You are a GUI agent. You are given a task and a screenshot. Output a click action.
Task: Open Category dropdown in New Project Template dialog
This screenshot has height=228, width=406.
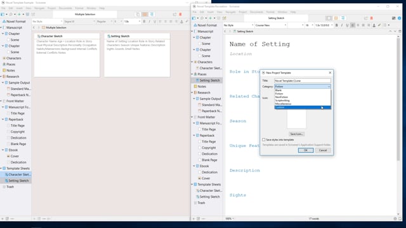pyautogui.click(x=303, y=86)
